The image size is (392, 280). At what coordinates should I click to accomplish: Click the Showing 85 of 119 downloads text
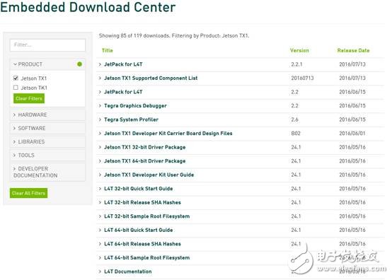click(x=174, y=36)
